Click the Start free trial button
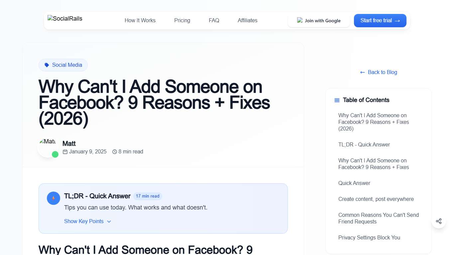Viewport: 454px width, 255px height. 380,21
